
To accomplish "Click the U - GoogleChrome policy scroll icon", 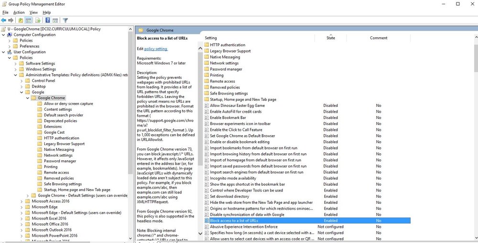I will point(3,29).
